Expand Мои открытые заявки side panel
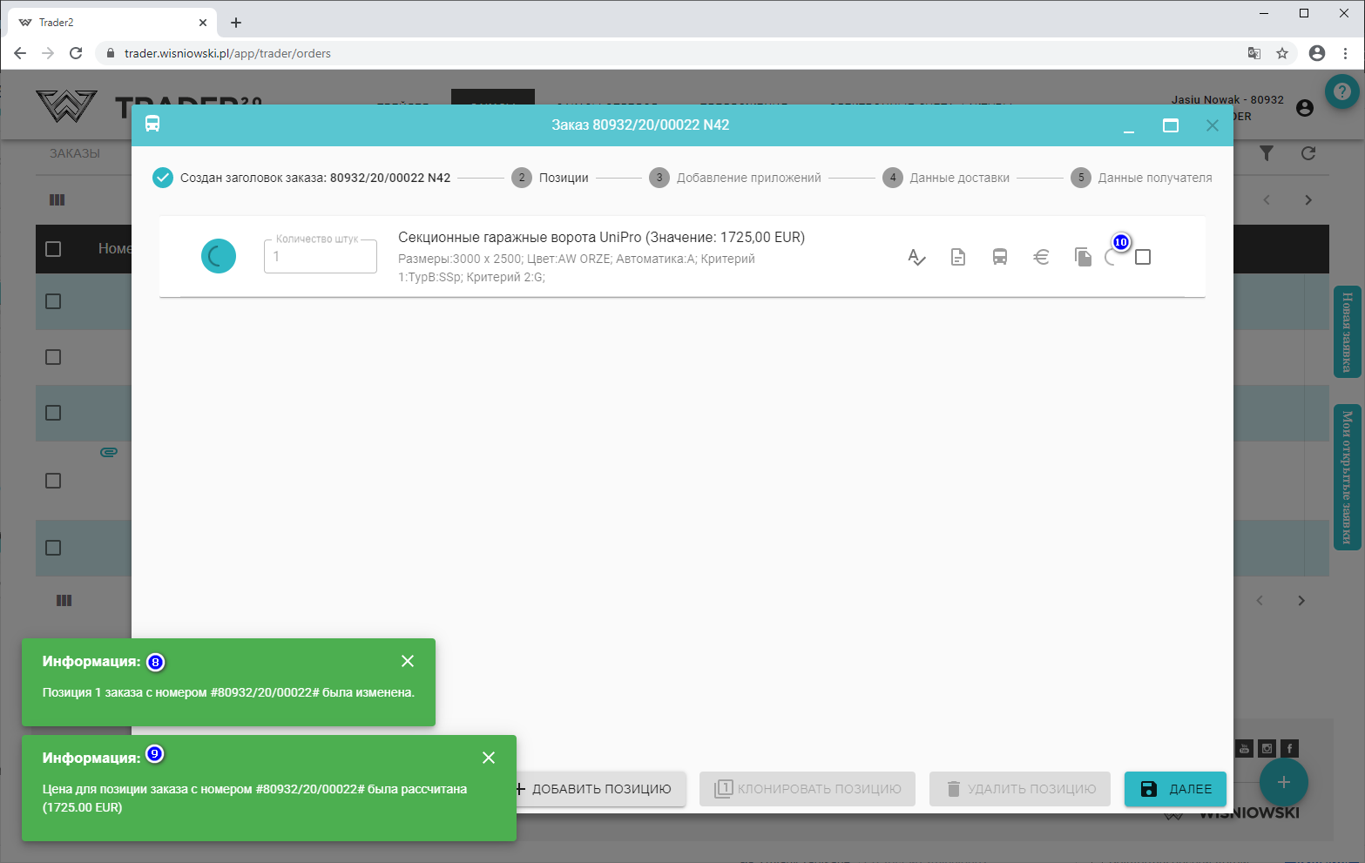The height and width of the screenshot is (863, 1365). 1347,477
